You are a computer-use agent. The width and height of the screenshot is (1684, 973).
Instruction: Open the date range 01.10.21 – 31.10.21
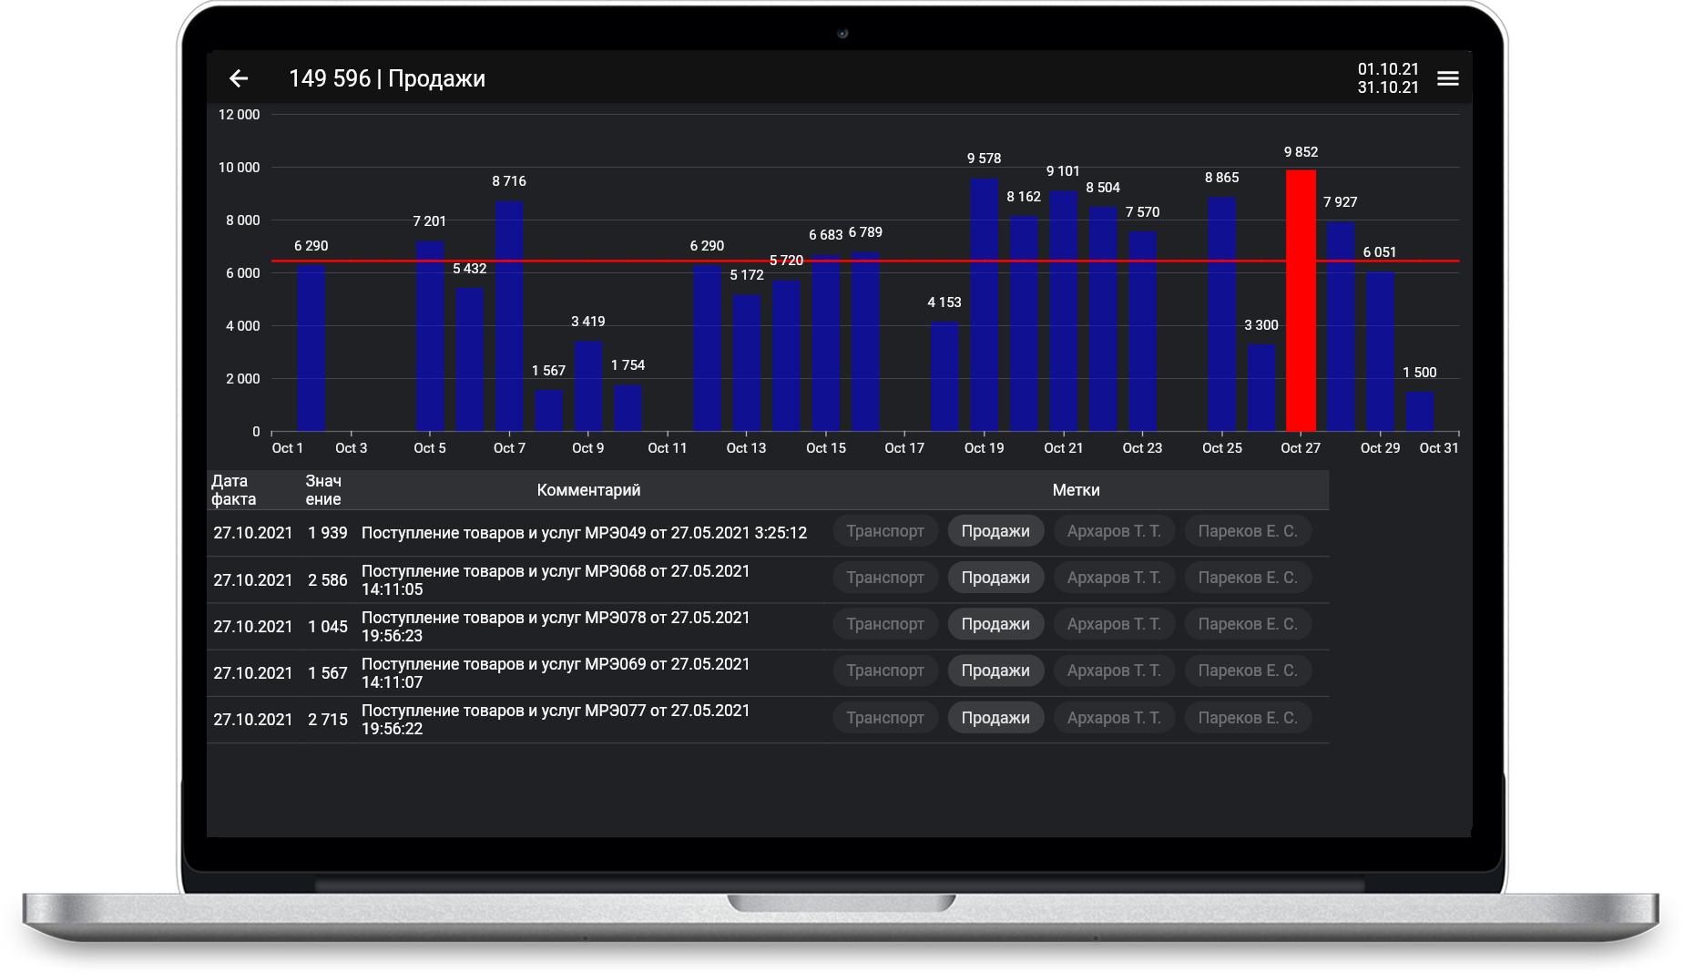pos(1387,78)
